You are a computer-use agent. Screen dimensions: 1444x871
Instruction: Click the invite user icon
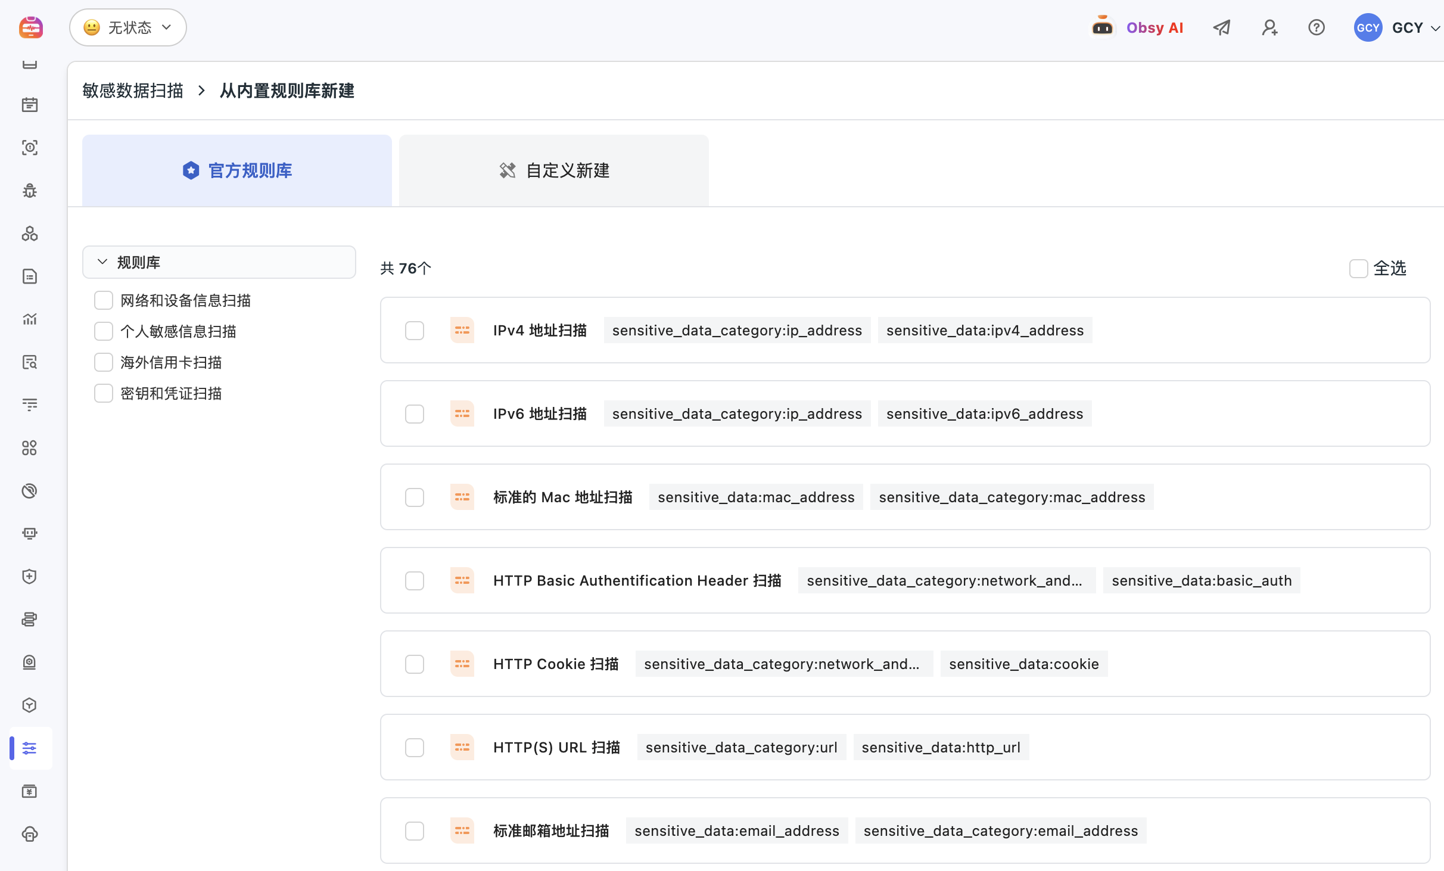[1269, 27]
